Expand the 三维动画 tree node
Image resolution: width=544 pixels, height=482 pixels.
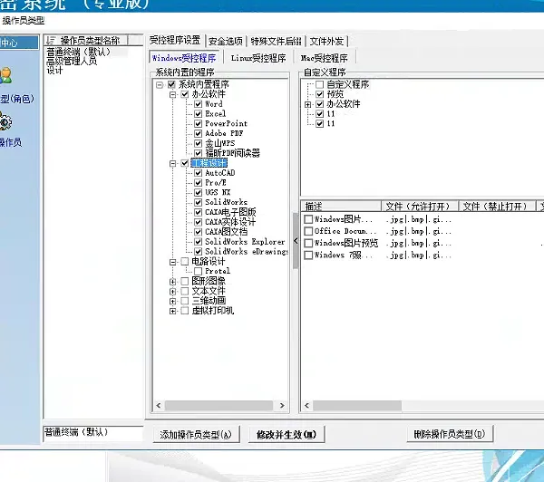coord(172,301)
